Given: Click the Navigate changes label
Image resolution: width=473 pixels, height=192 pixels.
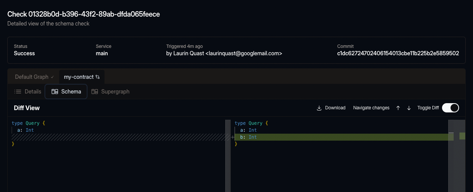Looking at the screenshot, I should (x=371, y=108).
